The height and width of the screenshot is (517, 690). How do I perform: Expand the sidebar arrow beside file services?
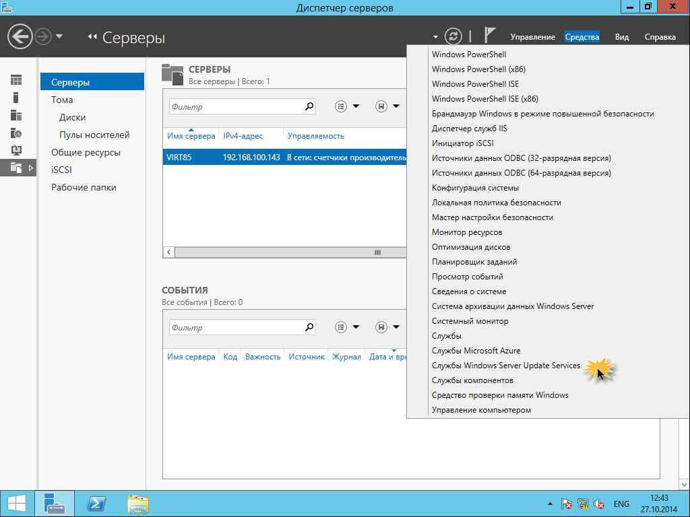click(x=31, y=168)
